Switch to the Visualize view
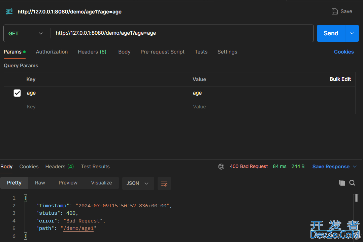This screenshot has width=363, height=242. click(101, 183)
